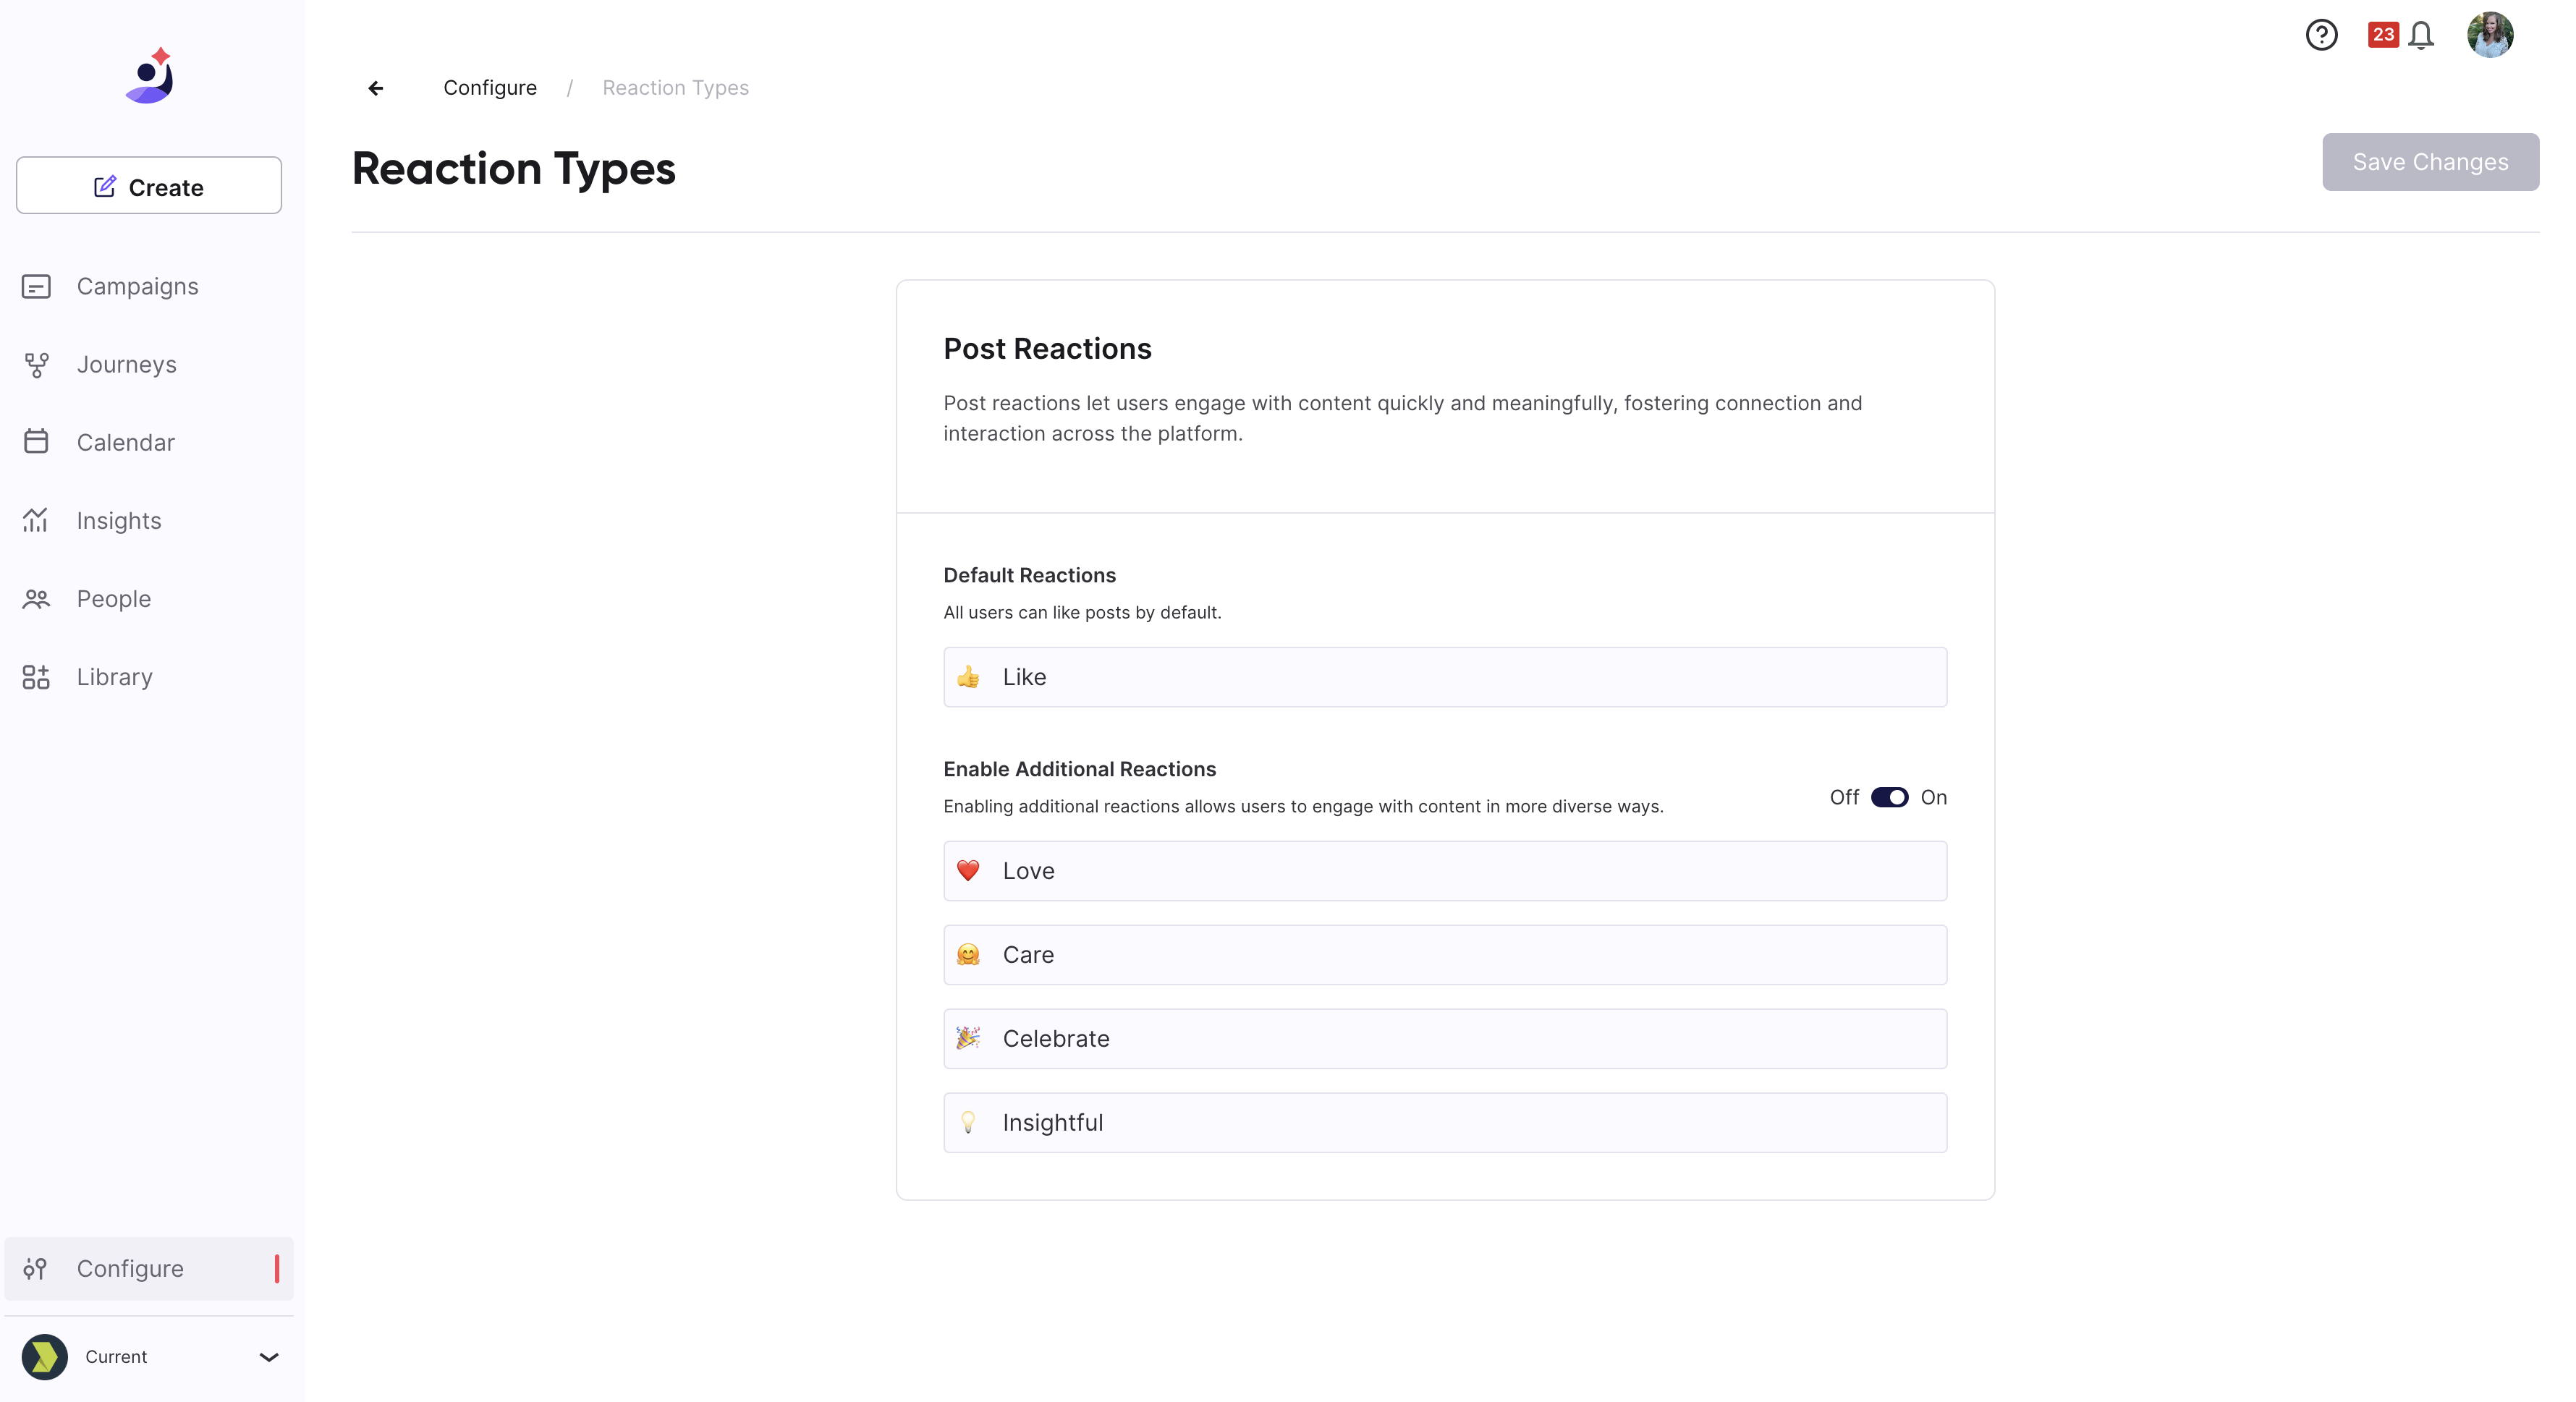This screenshot has width=2576, height=1402.
Task: Click the Journeys sidebar icon
Action: pyautogui.click(x=36, y=365)
